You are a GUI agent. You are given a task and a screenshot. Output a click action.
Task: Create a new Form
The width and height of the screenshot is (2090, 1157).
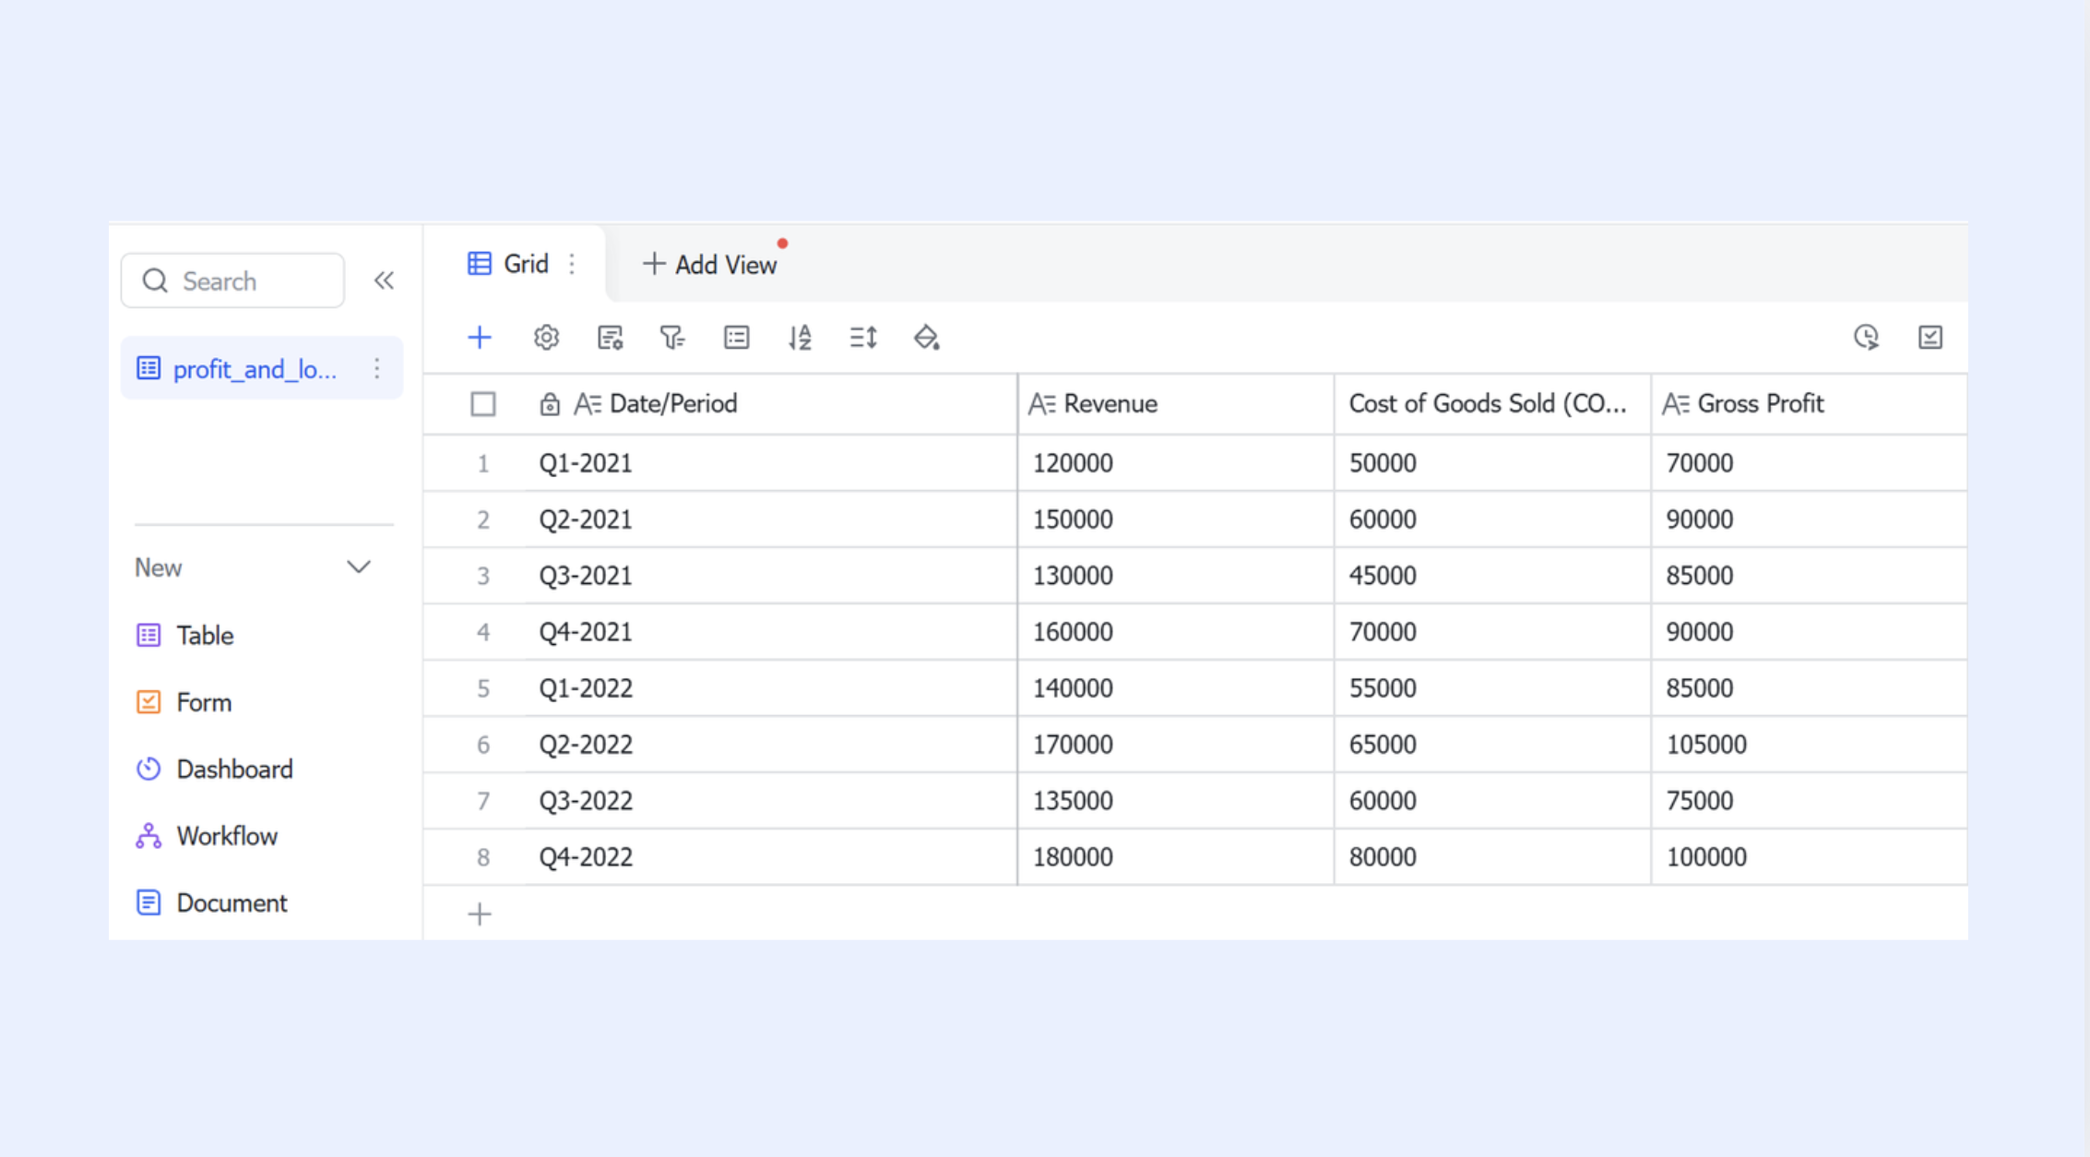[204, 702]
